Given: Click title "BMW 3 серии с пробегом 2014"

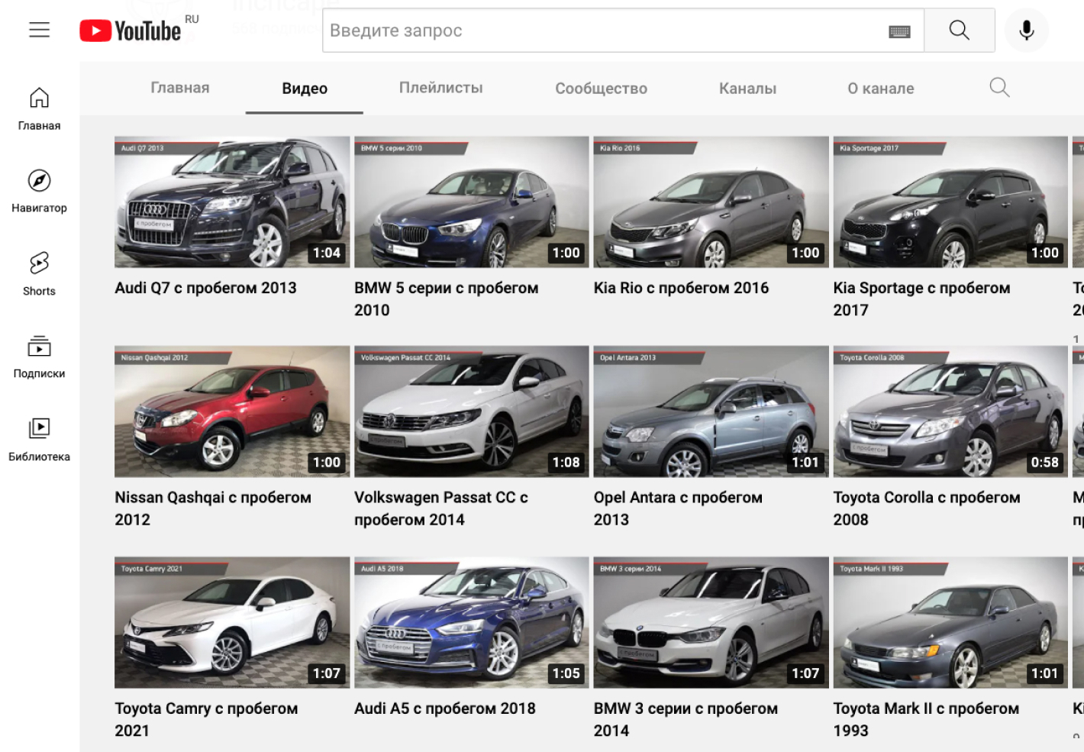Looking at the screenshot, I should point(686,719).
